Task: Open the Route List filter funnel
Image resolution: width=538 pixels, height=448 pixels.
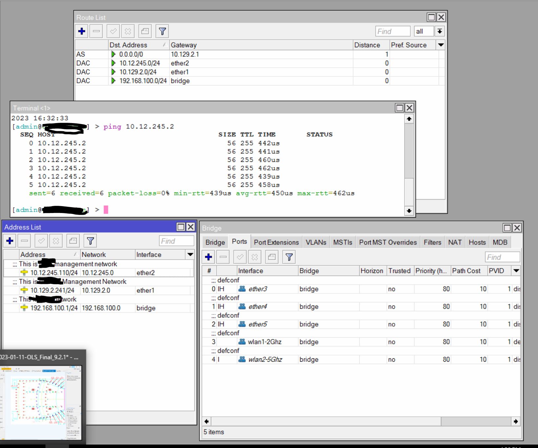Action: [162, 31]
